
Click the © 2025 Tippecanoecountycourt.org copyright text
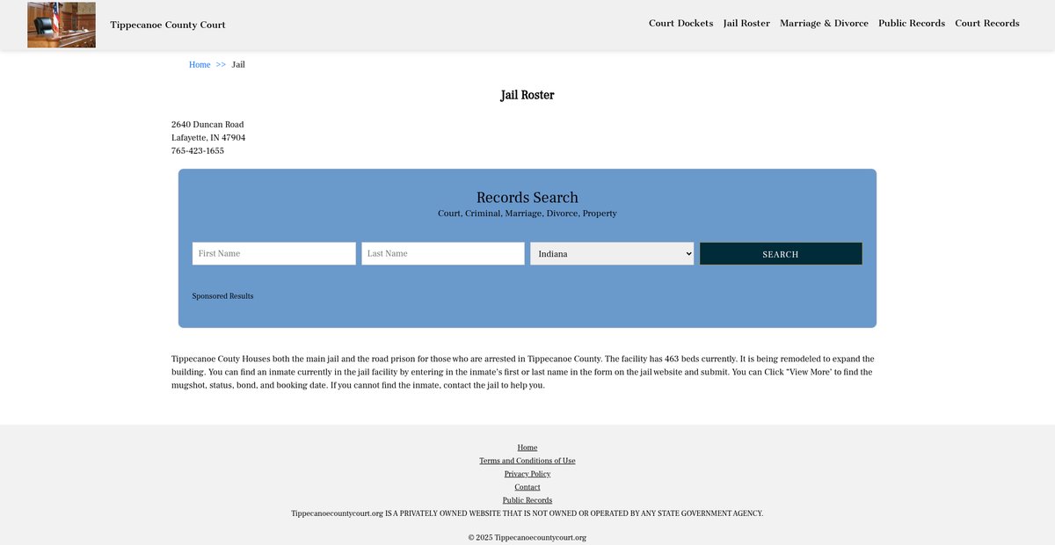tap(527, 537)
